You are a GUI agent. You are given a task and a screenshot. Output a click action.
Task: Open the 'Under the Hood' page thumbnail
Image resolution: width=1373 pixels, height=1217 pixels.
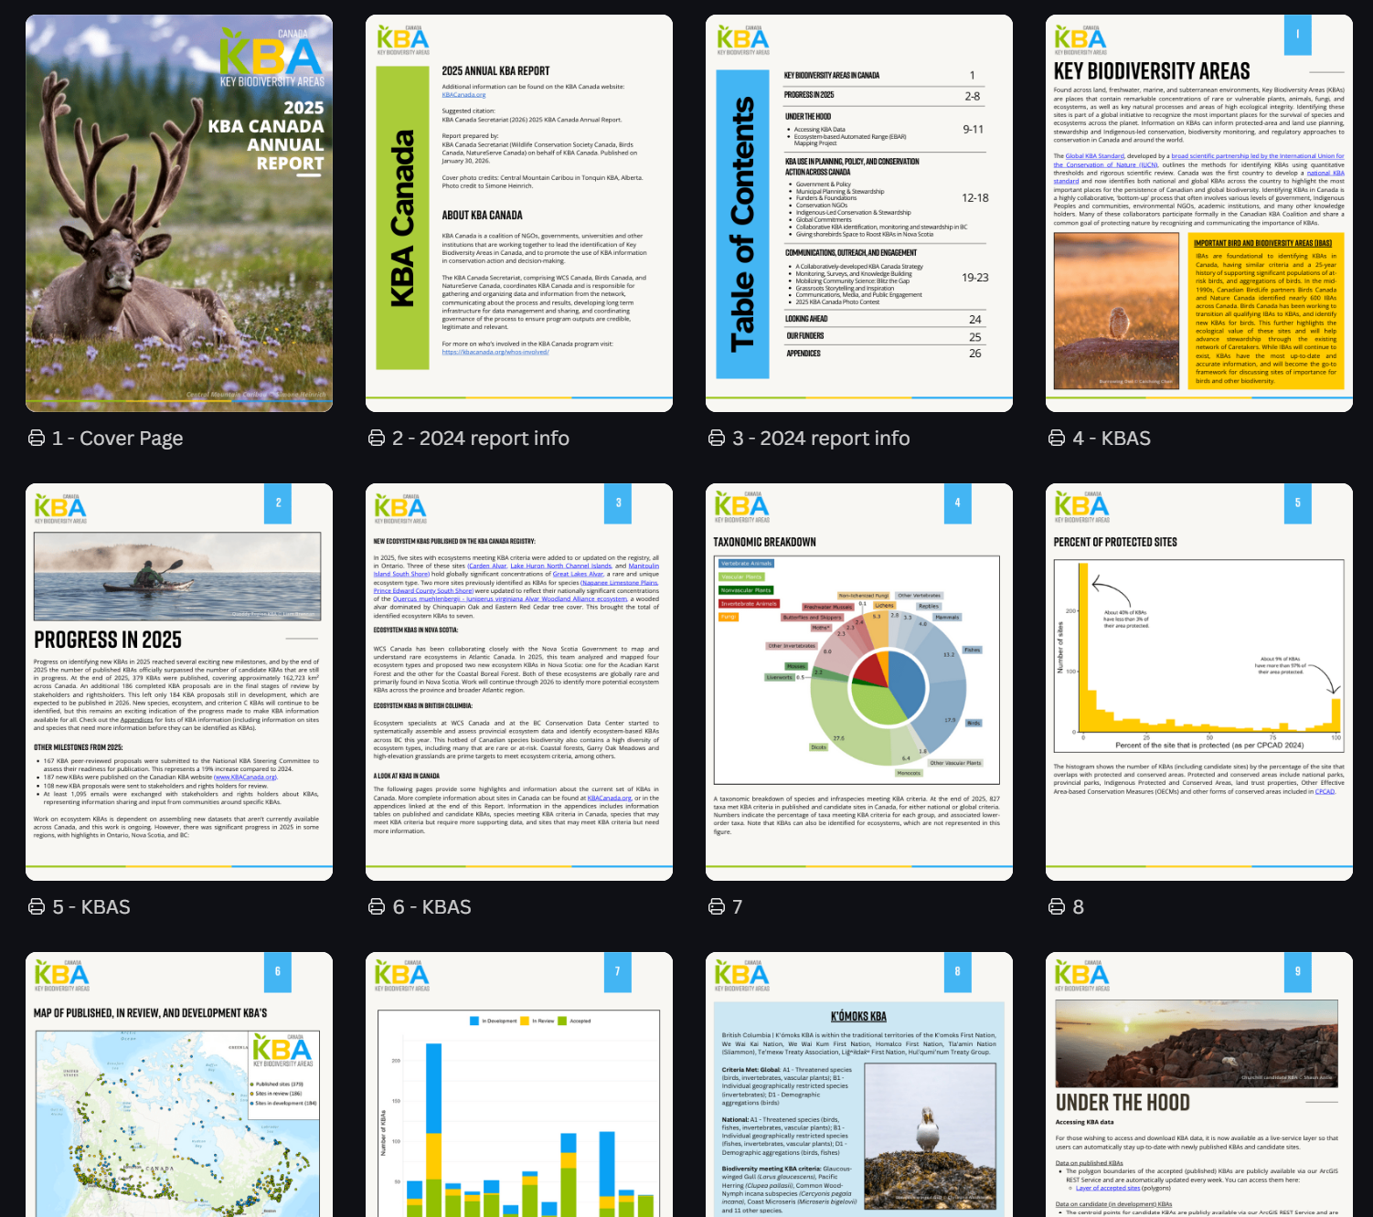(1199, 1087)
